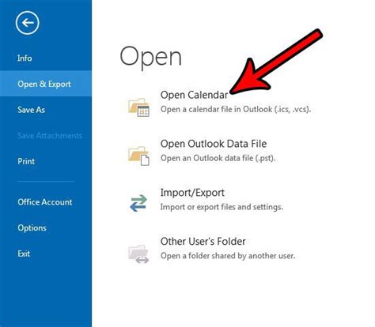The width and height of the screenshot is (375, 327).
Task: Click the Open Calendar title
Action: click(194, 95)
